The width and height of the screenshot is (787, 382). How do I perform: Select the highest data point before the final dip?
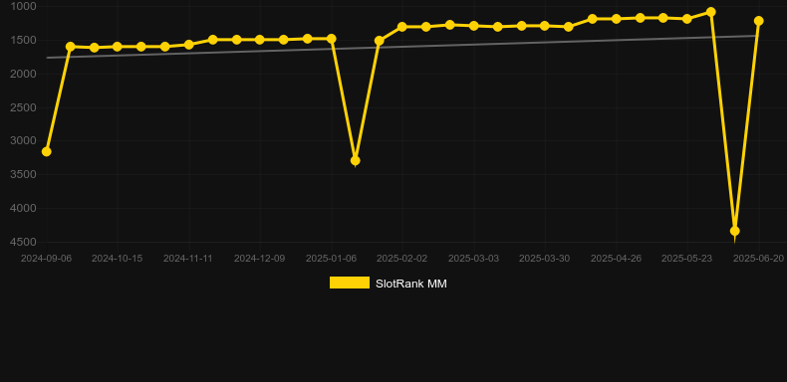pyautogui.click(x=710, y=12)
